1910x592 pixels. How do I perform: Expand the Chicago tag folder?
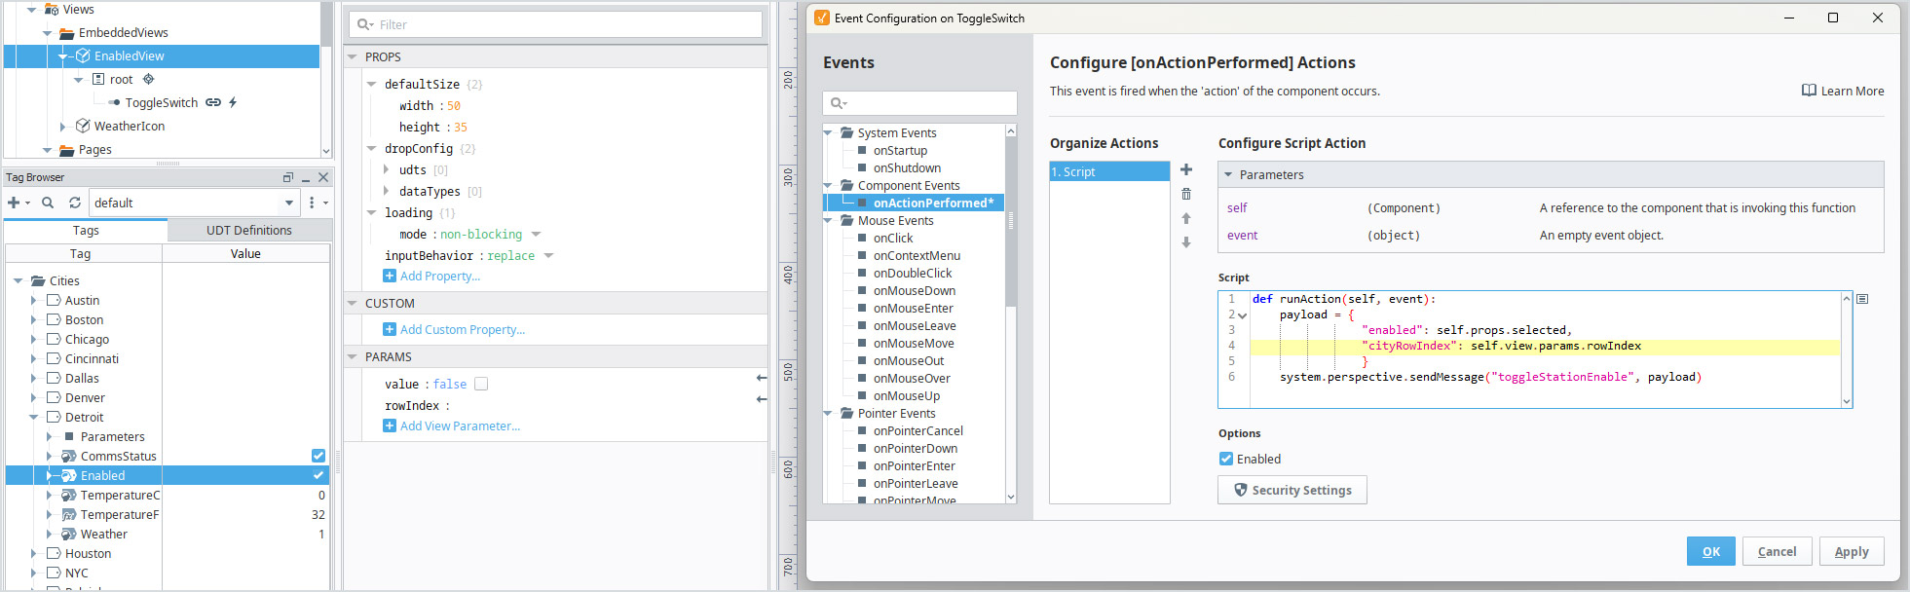point(34,339)
